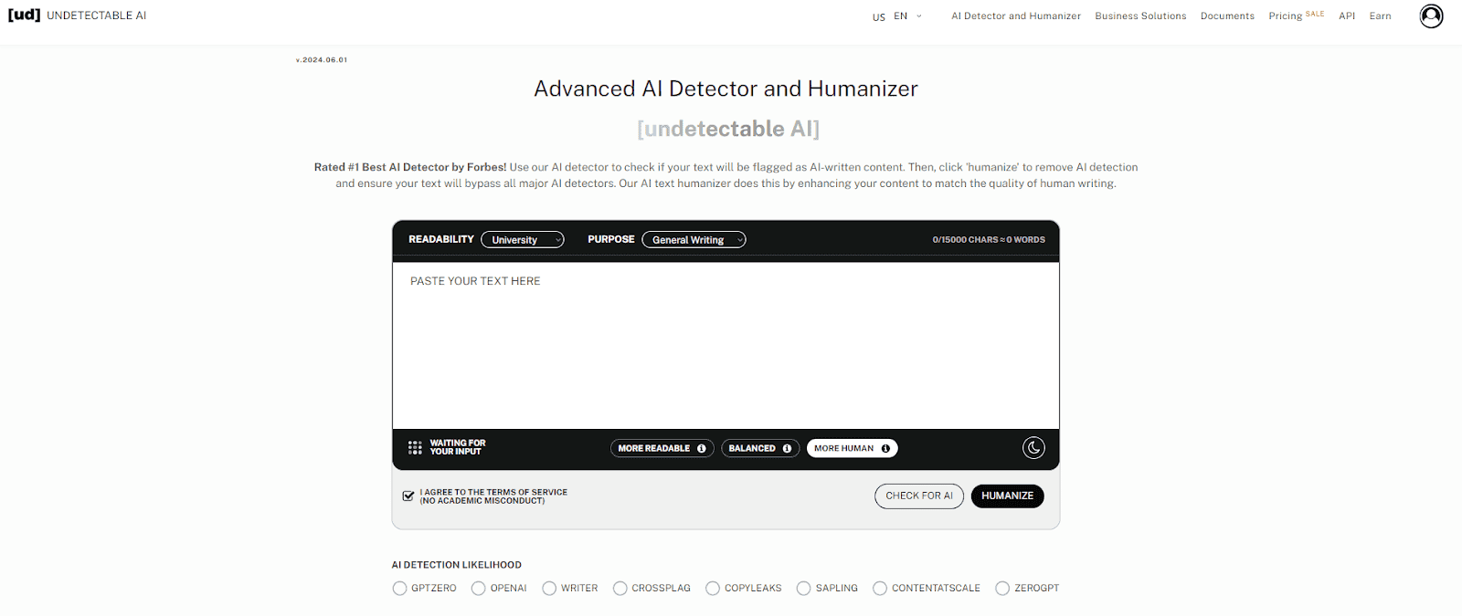Uncheck the Terms of Service agreement checkbox
The image size is (1462, 616).
(408, 496)
